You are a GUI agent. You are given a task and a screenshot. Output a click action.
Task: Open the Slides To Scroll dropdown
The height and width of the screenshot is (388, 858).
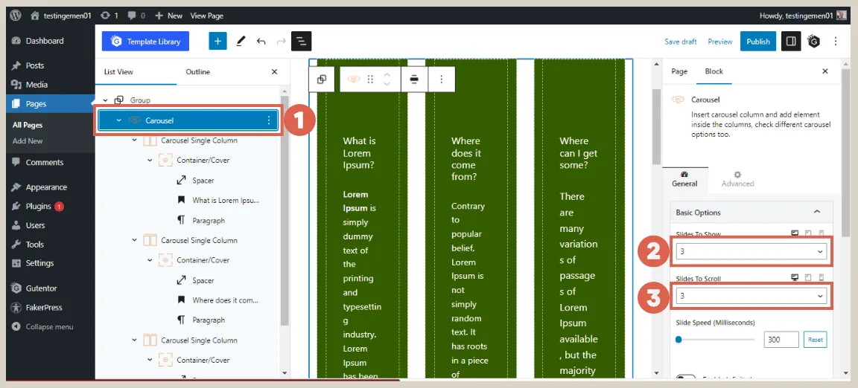(x=750, y=297)
